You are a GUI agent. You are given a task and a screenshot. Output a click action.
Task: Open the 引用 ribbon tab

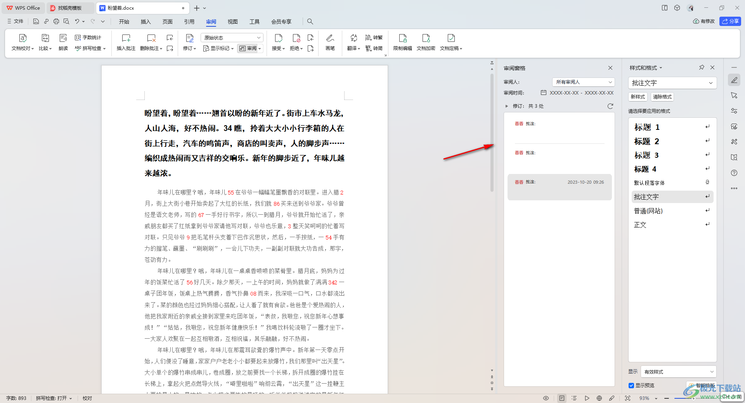point(189,22)
